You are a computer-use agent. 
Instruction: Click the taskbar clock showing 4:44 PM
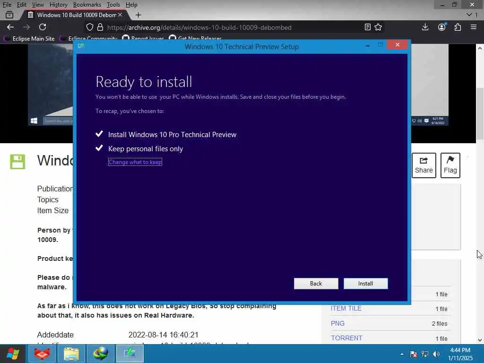point(460,354)
